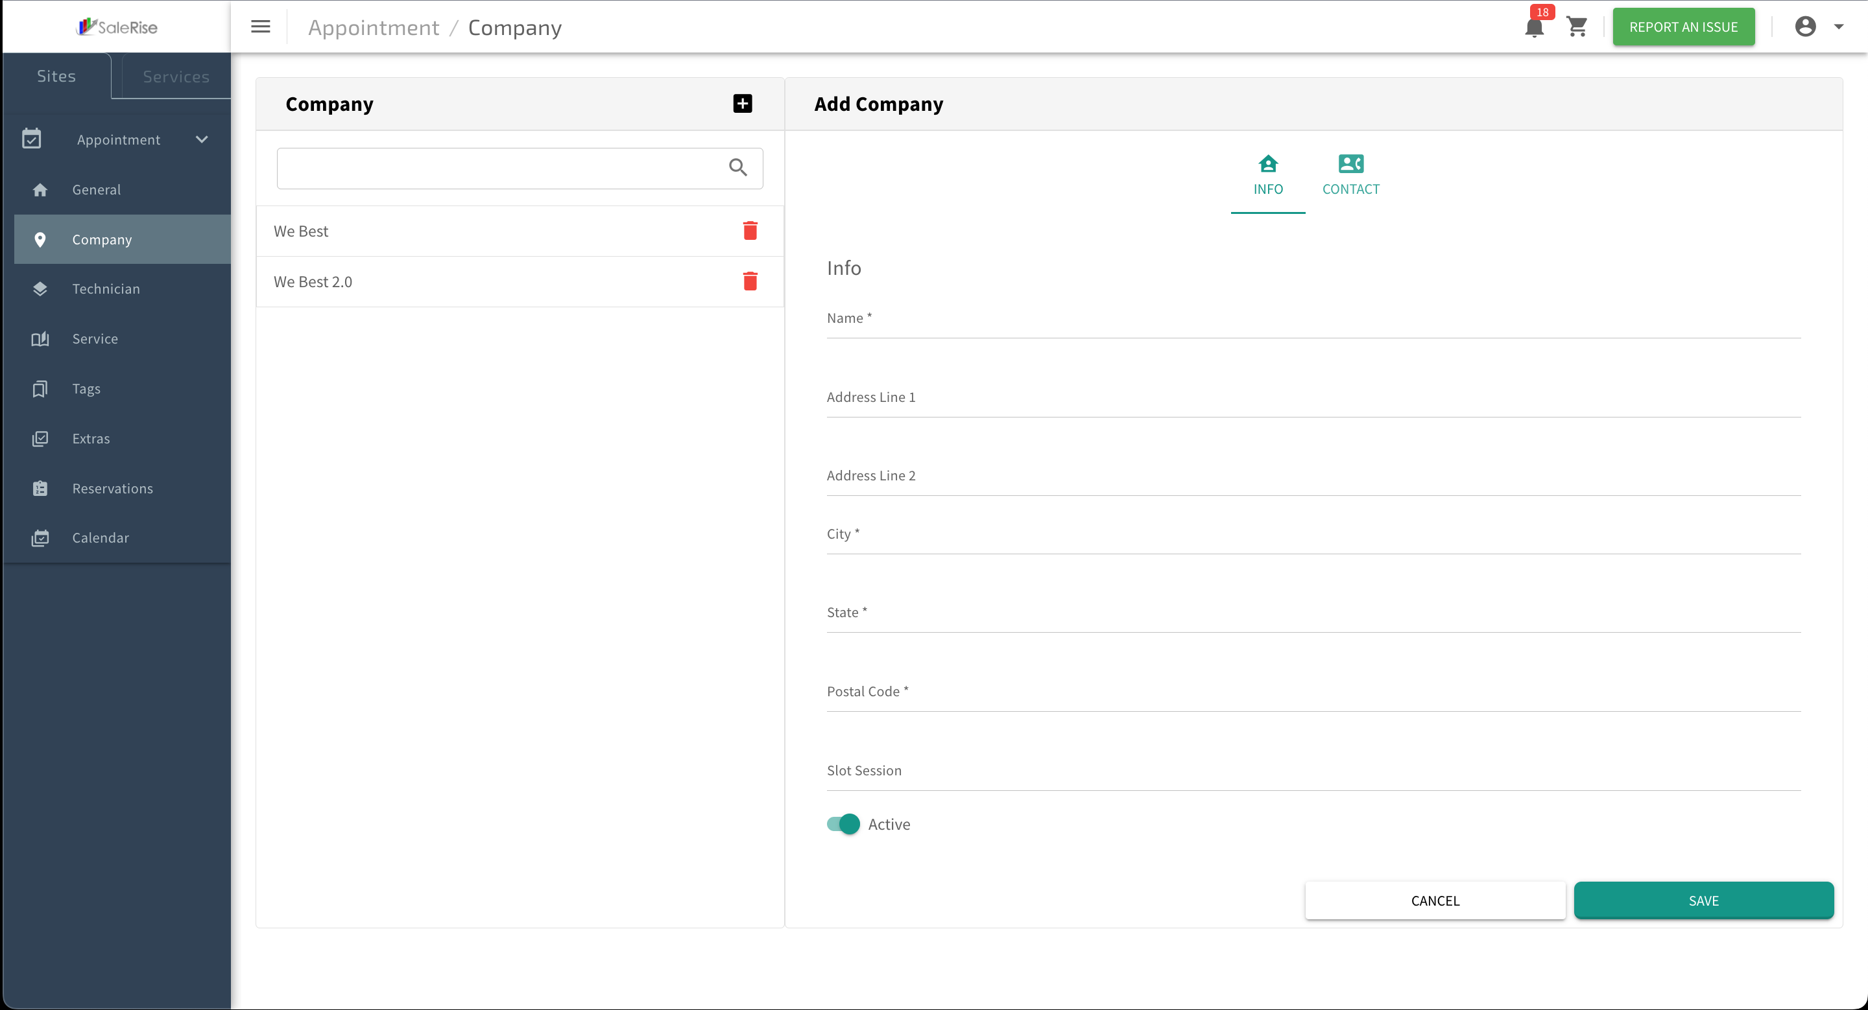
Task: Select the Services sidebar tab
Action: pos(176,76)
